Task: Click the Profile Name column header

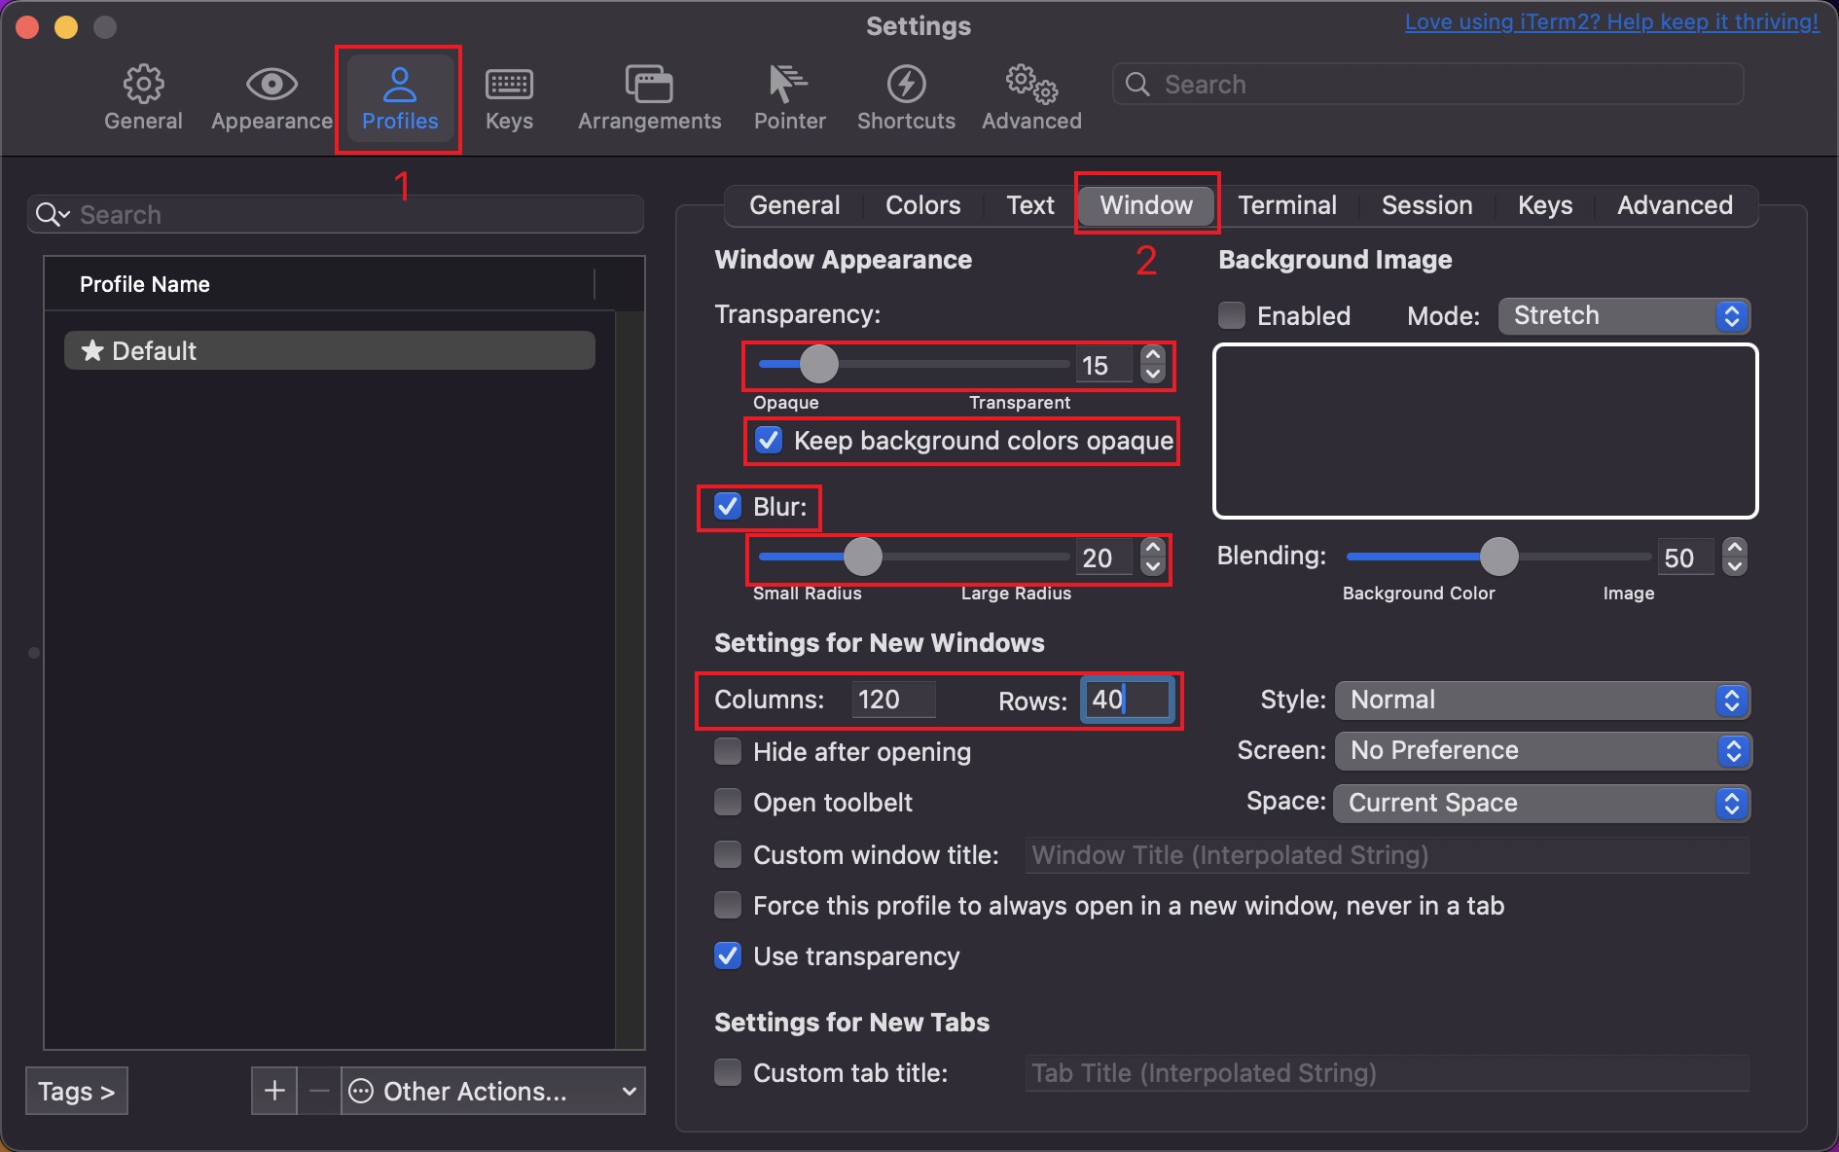Action: (319, 284)
